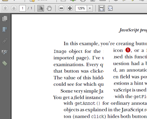Open the Signatures panel

[5, 52]
